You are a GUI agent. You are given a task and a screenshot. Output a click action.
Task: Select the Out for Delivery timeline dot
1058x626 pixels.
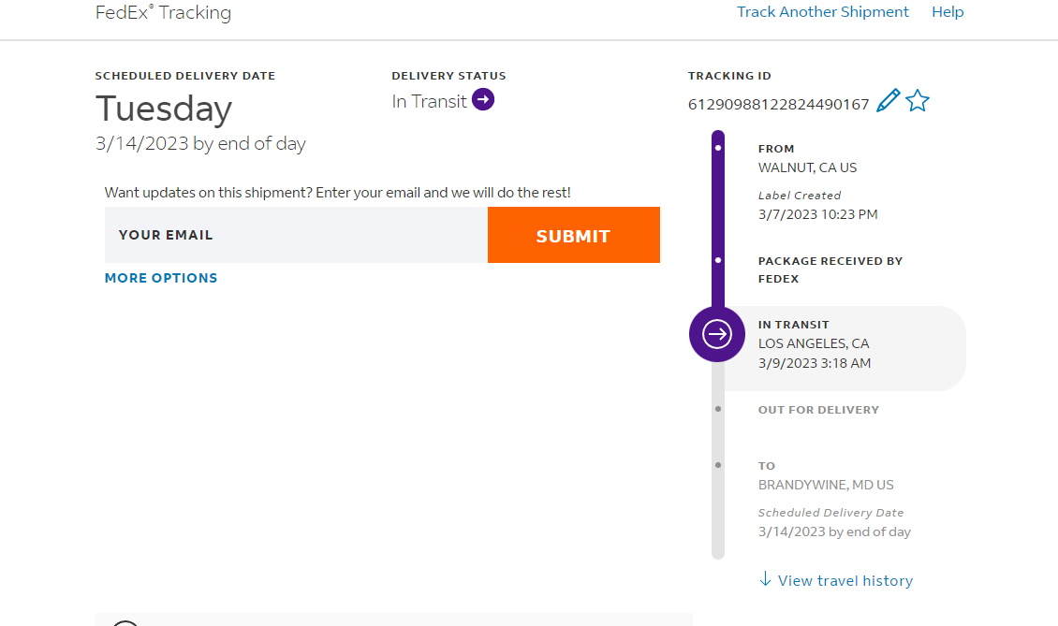pos(718,409)
